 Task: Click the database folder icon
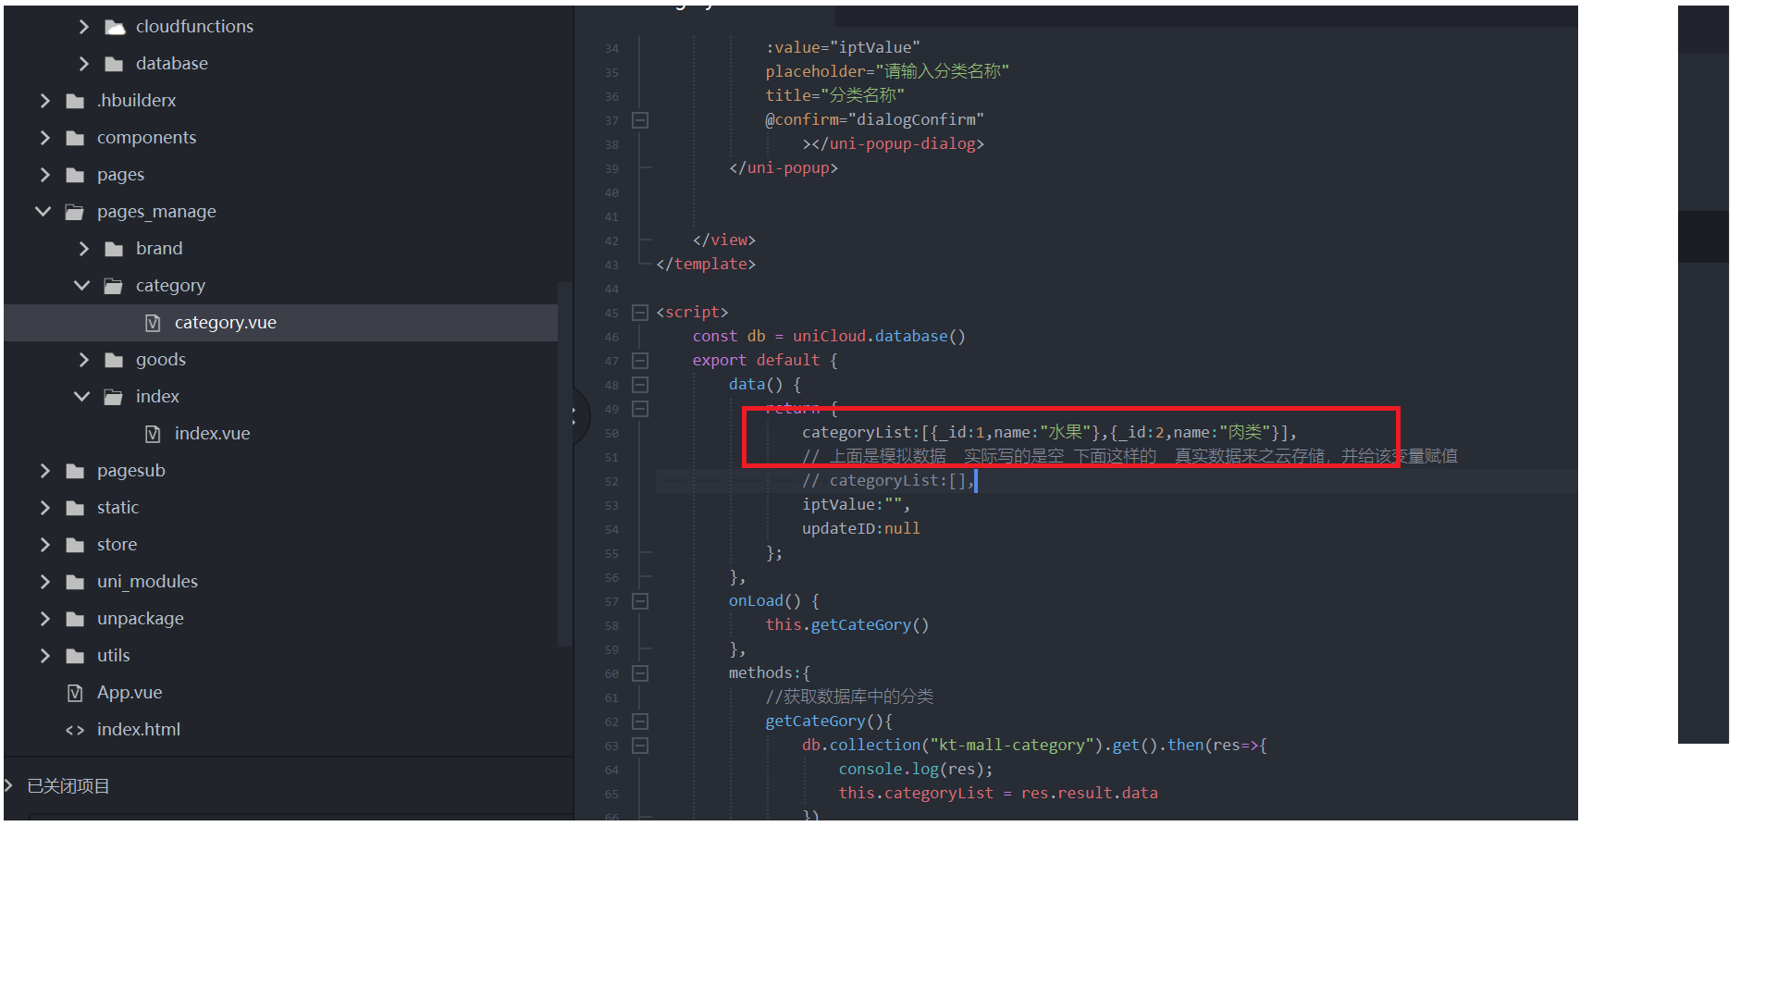click(115, 64)
